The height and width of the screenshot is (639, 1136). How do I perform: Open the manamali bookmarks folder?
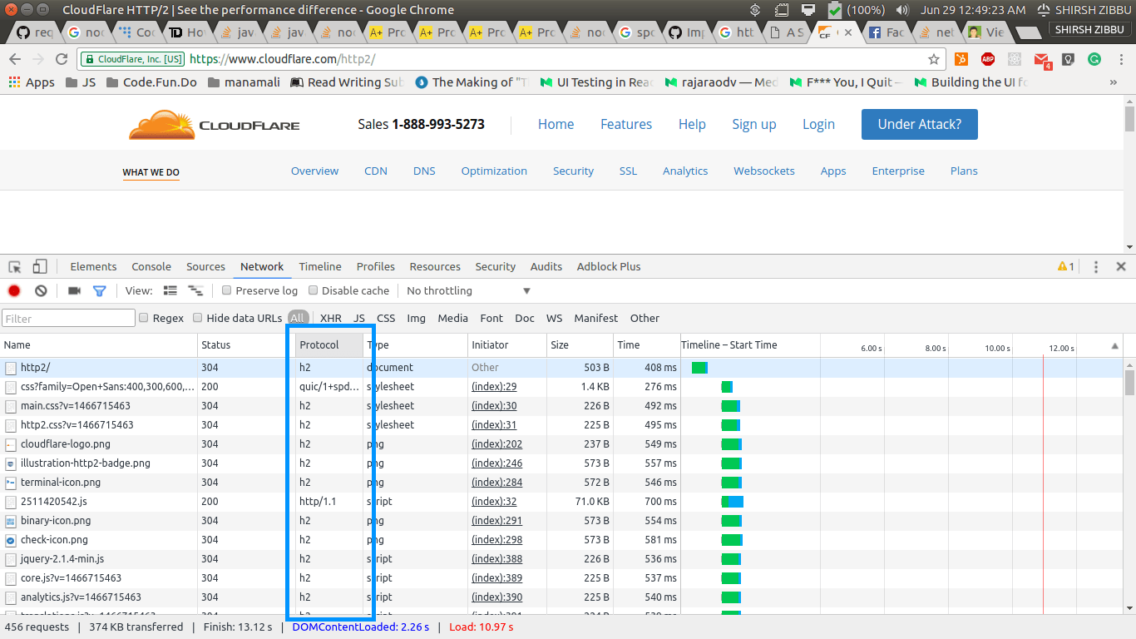click(x=244, y=82)
